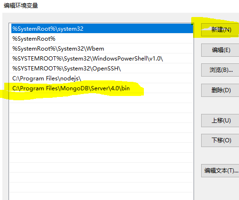Select the %SystemRoot%\system32 entry

click(x=102, y=28)
